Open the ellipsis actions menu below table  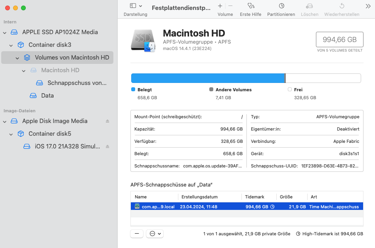pos(155,234)
